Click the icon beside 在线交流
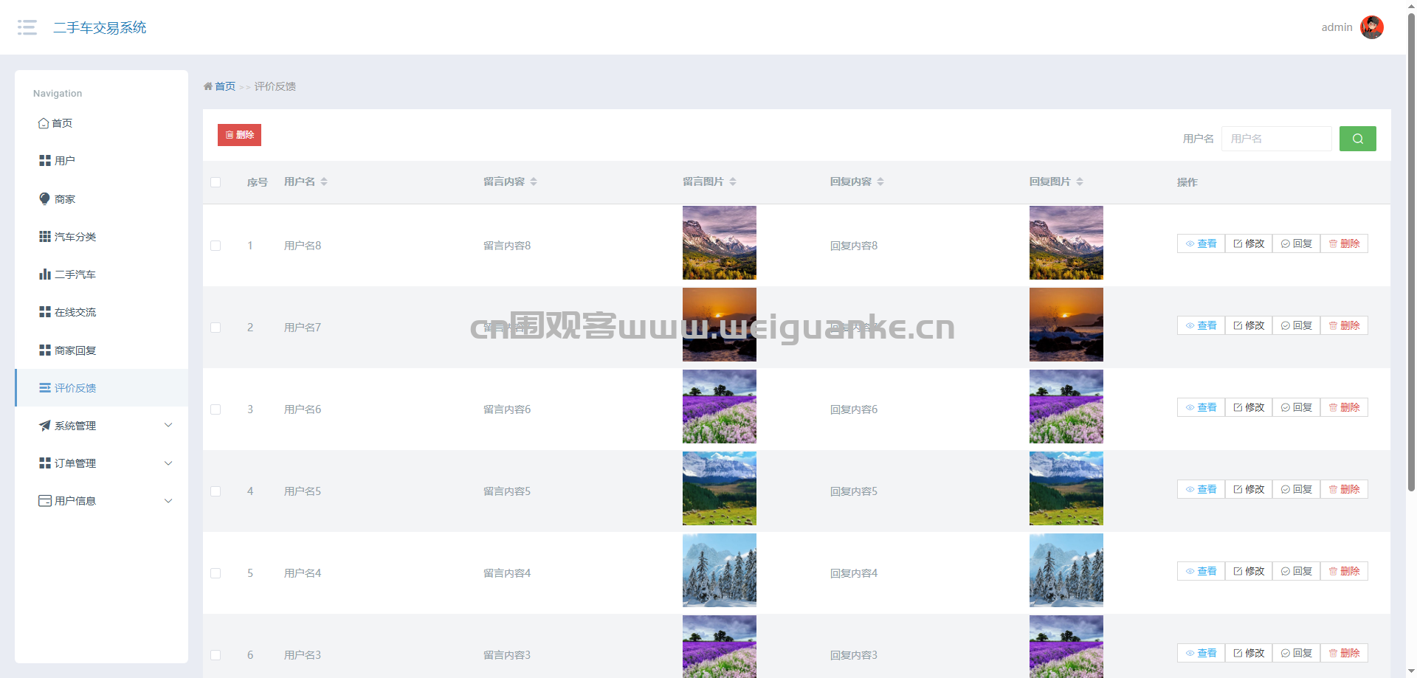 (x=45, y=311)
